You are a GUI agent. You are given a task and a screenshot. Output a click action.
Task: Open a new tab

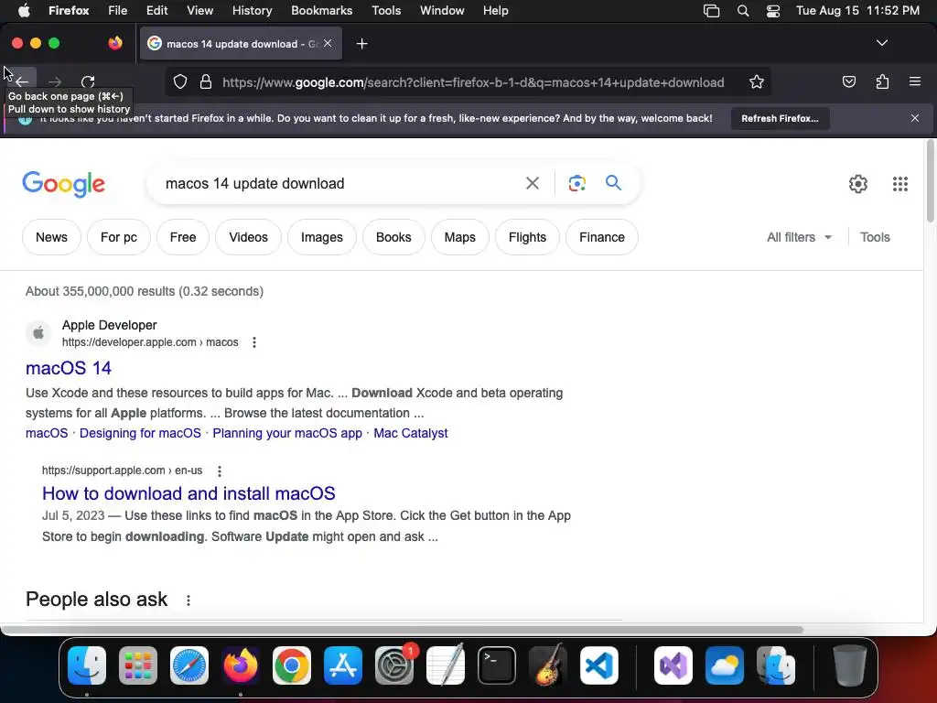click(x=361, y=44)
